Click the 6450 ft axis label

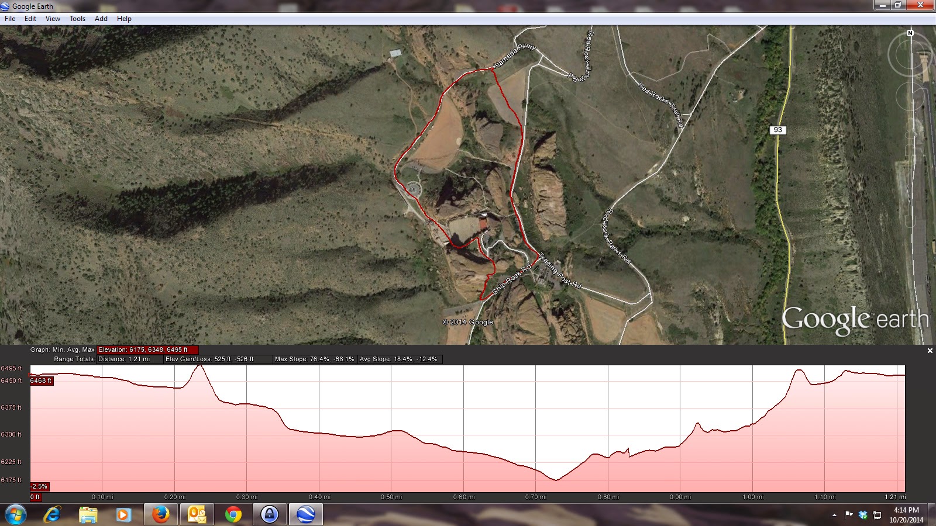tap(11, 381)
